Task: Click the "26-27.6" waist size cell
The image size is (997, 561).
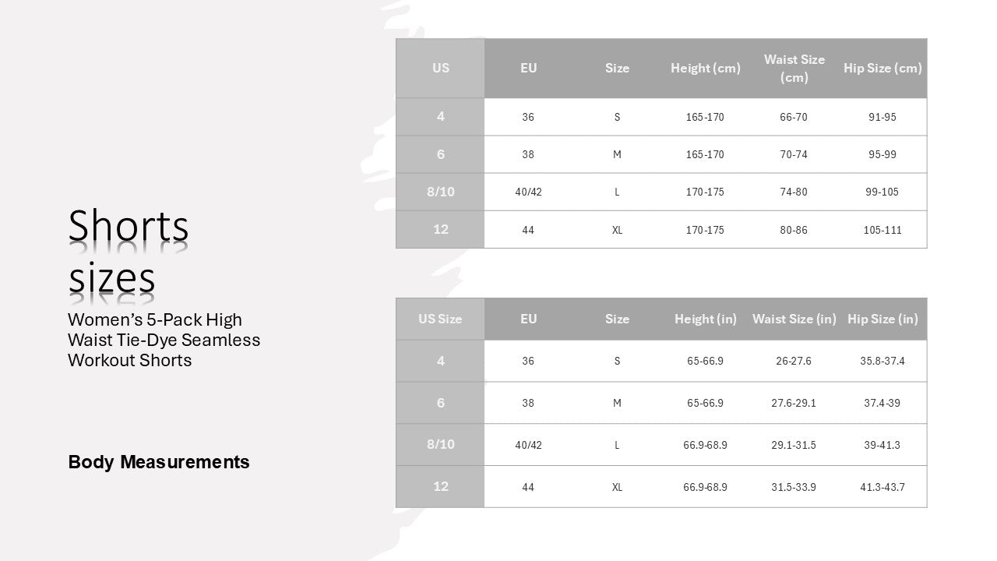Action: (x=794, y=362)
